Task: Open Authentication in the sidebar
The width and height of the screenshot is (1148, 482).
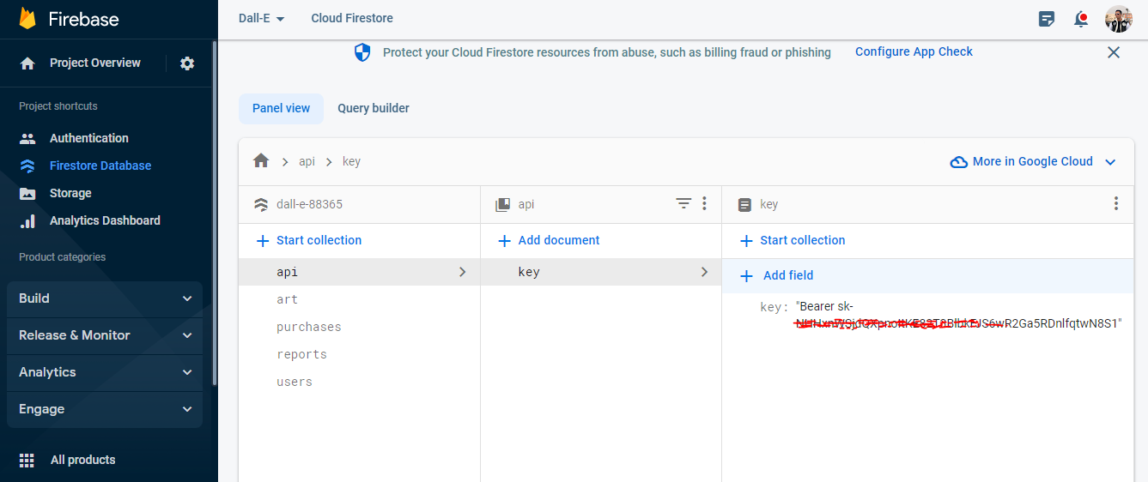Action: tap(88, 138)
